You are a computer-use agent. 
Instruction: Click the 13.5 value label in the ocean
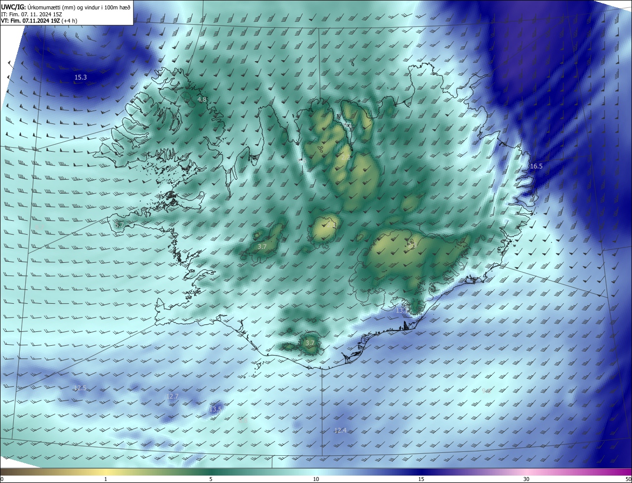[216, 409]
